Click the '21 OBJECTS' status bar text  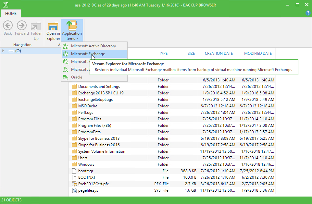[11, 200]
